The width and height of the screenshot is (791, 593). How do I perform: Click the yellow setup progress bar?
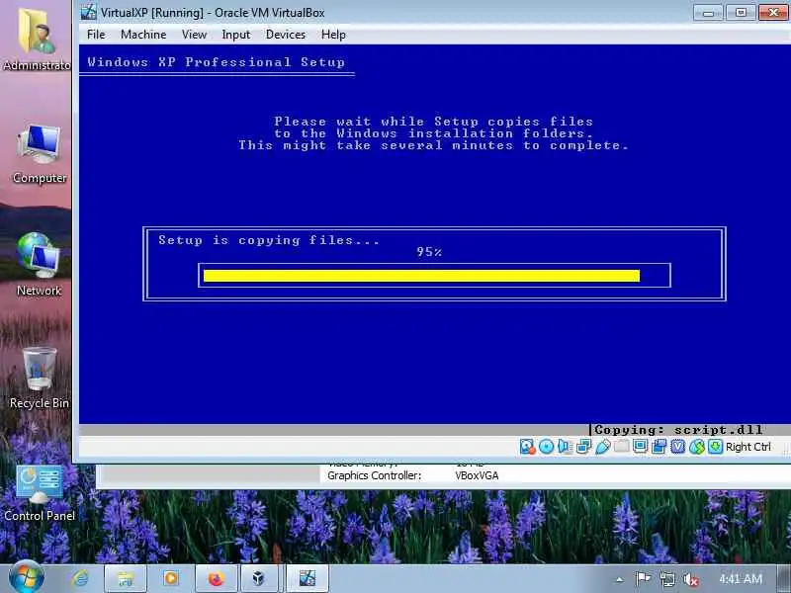(x=421, y=276)
